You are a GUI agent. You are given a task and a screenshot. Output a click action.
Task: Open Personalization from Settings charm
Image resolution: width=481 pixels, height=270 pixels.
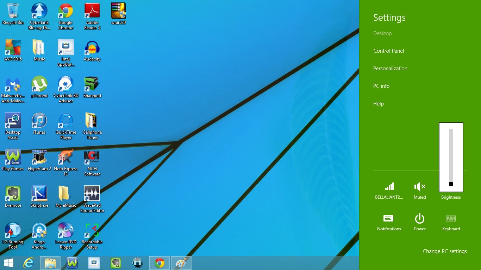[x=390, y=69]
